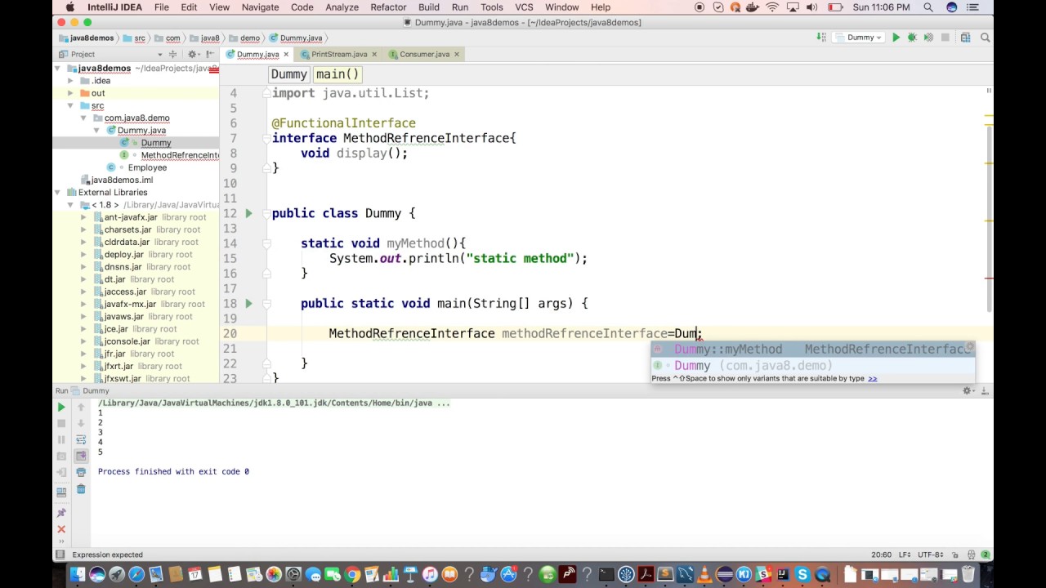
Task: Open Project Structure from the toolbar
Action: pyautogui.click(x=965, y=38)
